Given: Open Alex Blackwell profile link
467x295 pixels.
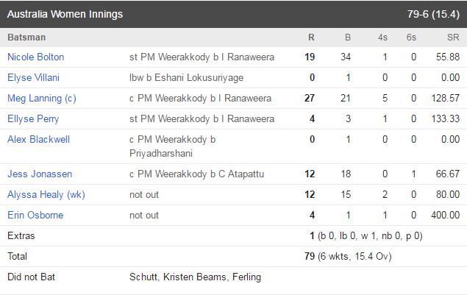Looking at the screenshot, I should pos(38,139).
